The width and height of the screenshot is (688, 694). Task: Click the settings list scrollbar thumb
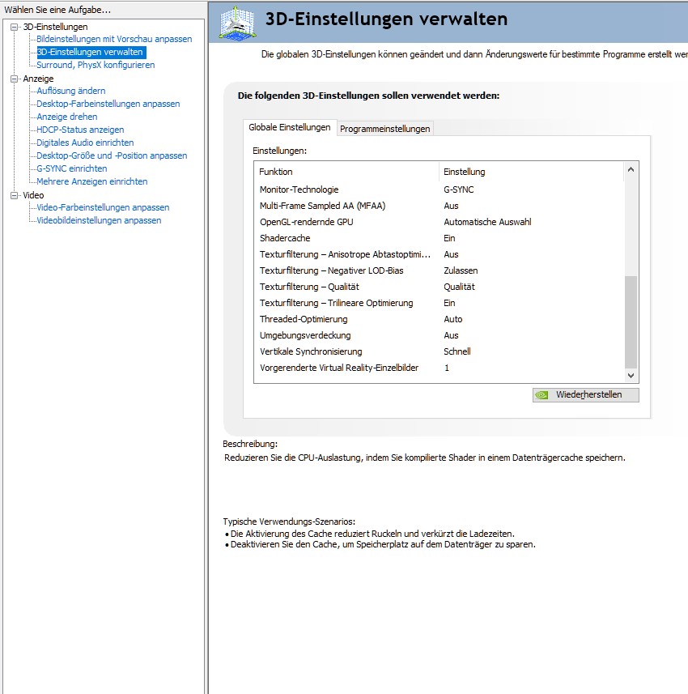click(x=631, y=321)
